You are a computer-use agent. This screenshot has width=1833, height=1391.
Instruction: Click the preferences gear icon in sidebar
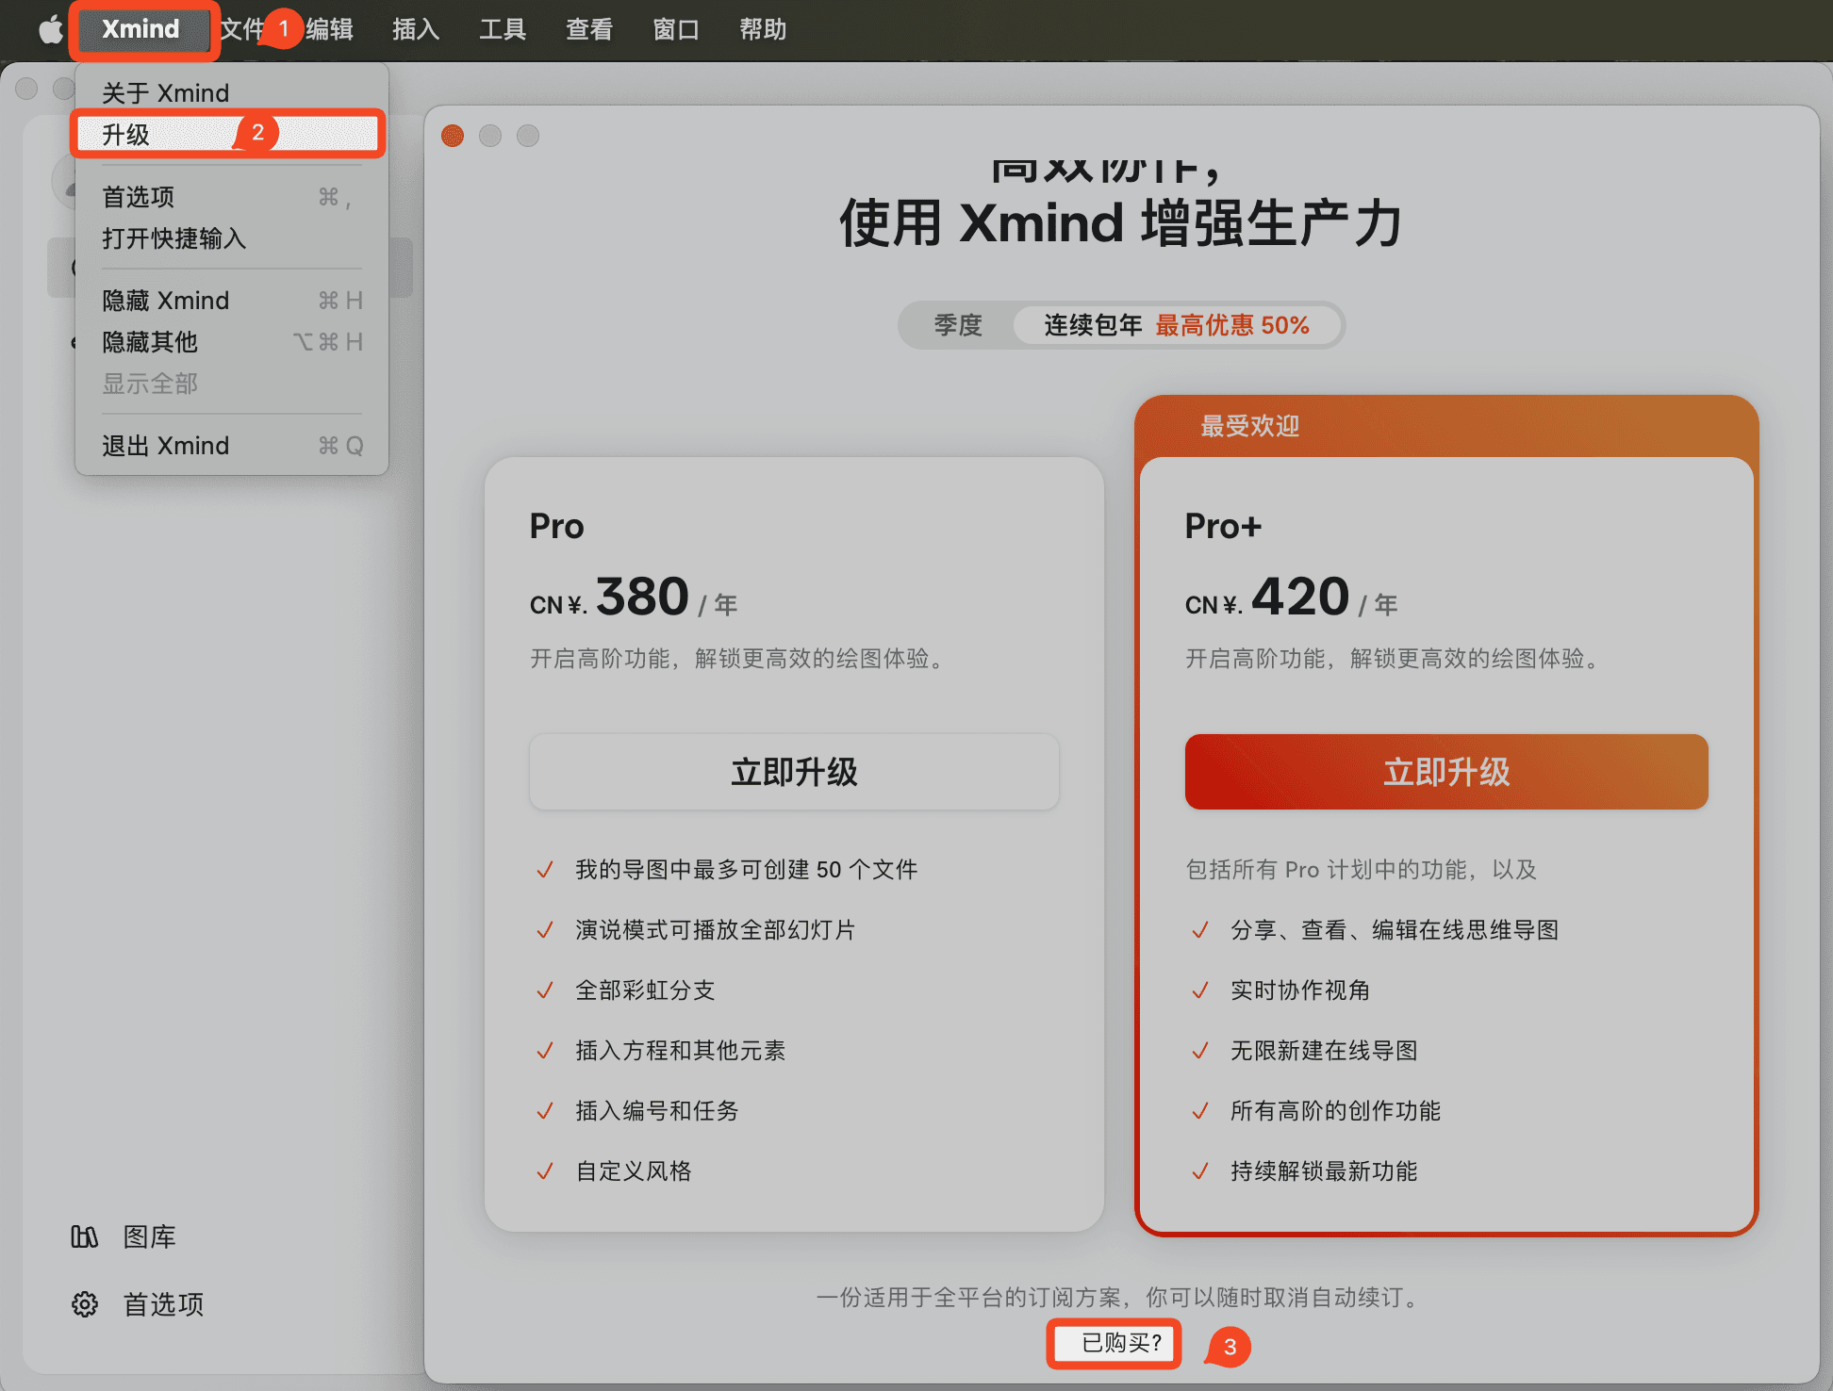(85, 1304)
